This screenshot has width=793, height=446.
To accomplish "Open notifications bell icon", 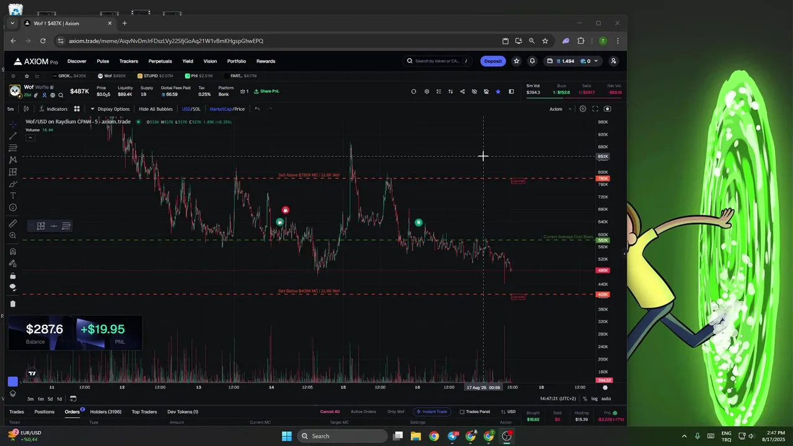I will click(532, 61).
